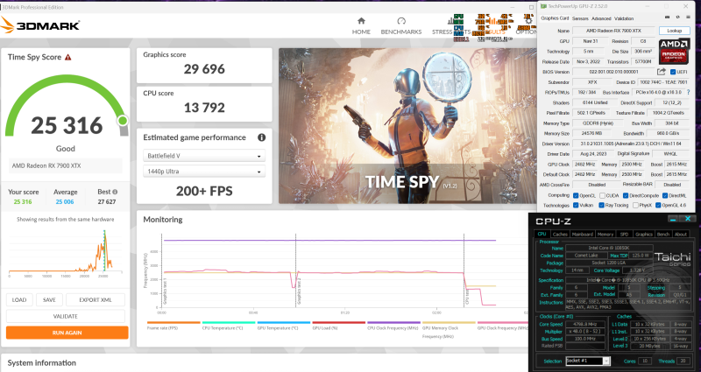Click the Estimated game performance info icon
The height and width of the screenshot is (372, 701).
coord(261,137)
